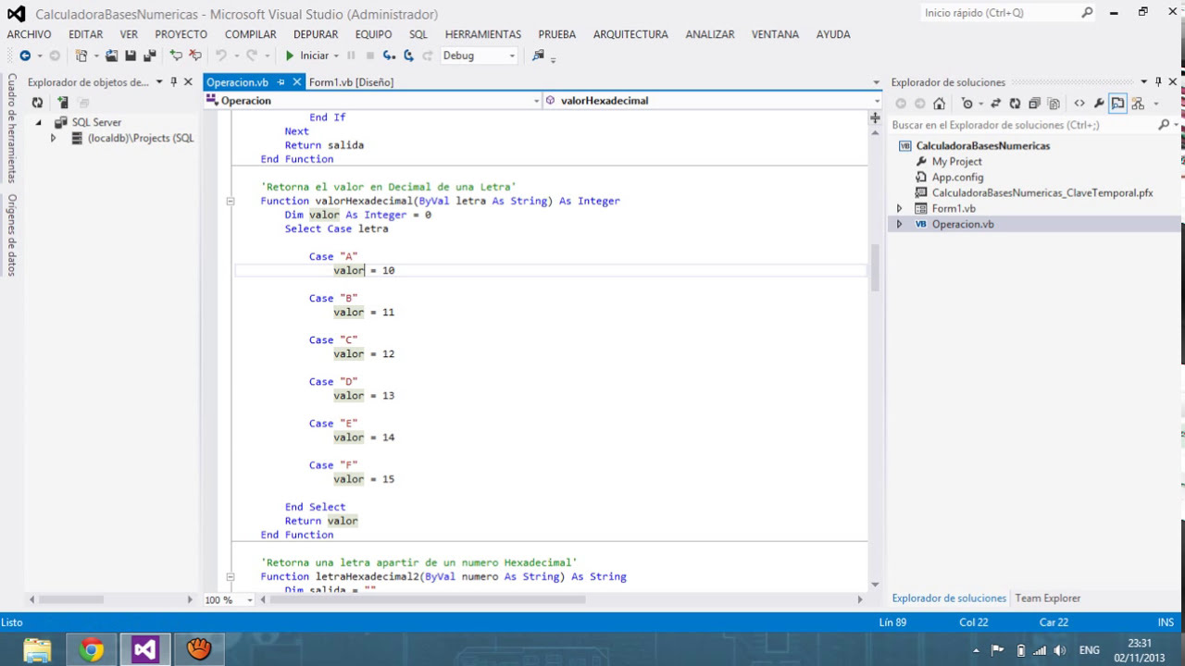Image resolution: width=1185 pixels, height=666 pixels.
Task: Open File Explorer from the taskbar
Action: pyautogui.click(x=37, y=650)
